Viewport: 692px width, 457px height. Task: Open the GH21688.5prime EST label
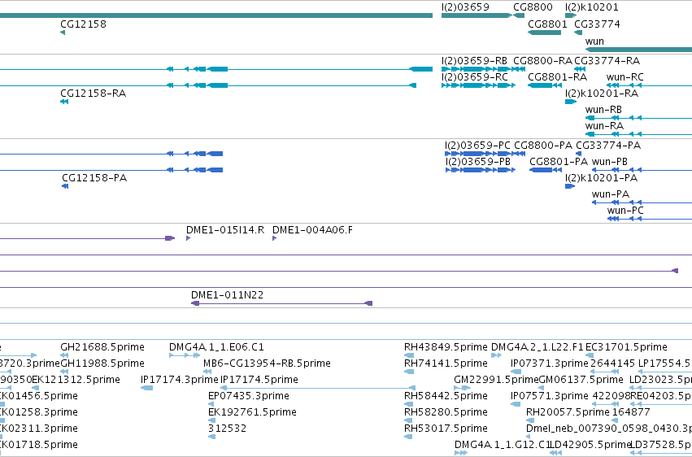(x=102, y=347)
